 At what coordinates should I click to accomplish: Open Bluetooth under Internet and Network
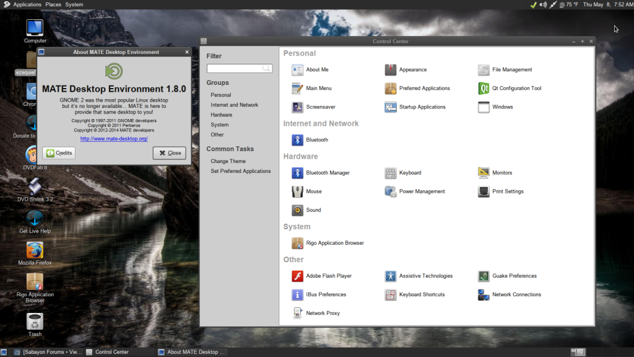(297, 139)
